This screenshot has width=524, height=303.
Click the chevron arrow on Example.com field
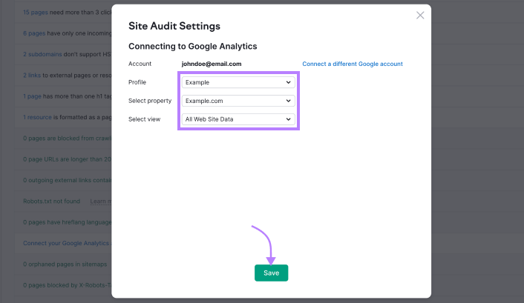tap(289, 101)
